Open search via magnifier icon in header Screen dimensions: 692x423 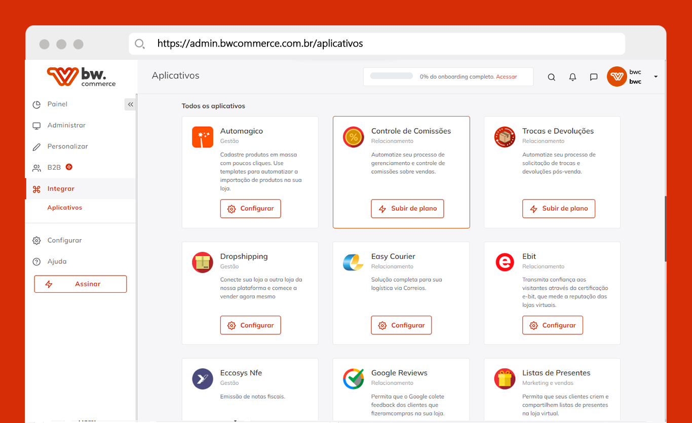552,77
